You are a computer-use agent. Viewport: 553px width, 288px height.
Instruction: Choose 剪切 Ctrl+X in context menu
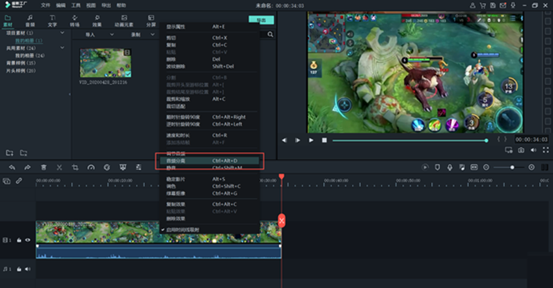209,38
